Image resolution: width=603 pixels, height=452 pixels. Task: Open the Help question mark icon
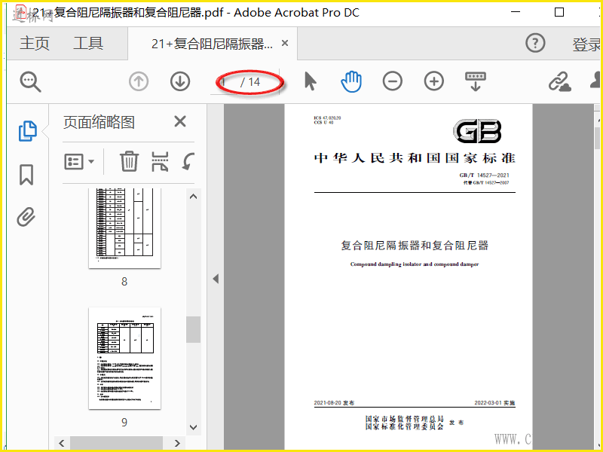pyautogui.click(x=535, y=43)
